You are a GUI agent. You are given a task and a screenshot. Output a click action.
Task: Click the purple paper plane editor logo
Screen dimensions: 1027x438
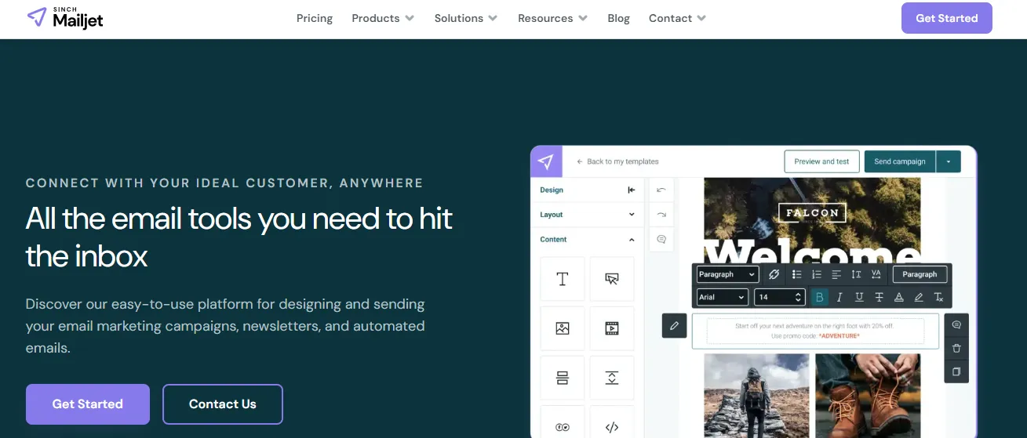click(x=546, y=162)
